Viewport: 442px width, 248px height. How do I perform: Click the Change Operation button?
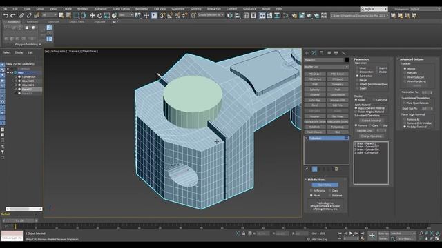click(371, 136)
